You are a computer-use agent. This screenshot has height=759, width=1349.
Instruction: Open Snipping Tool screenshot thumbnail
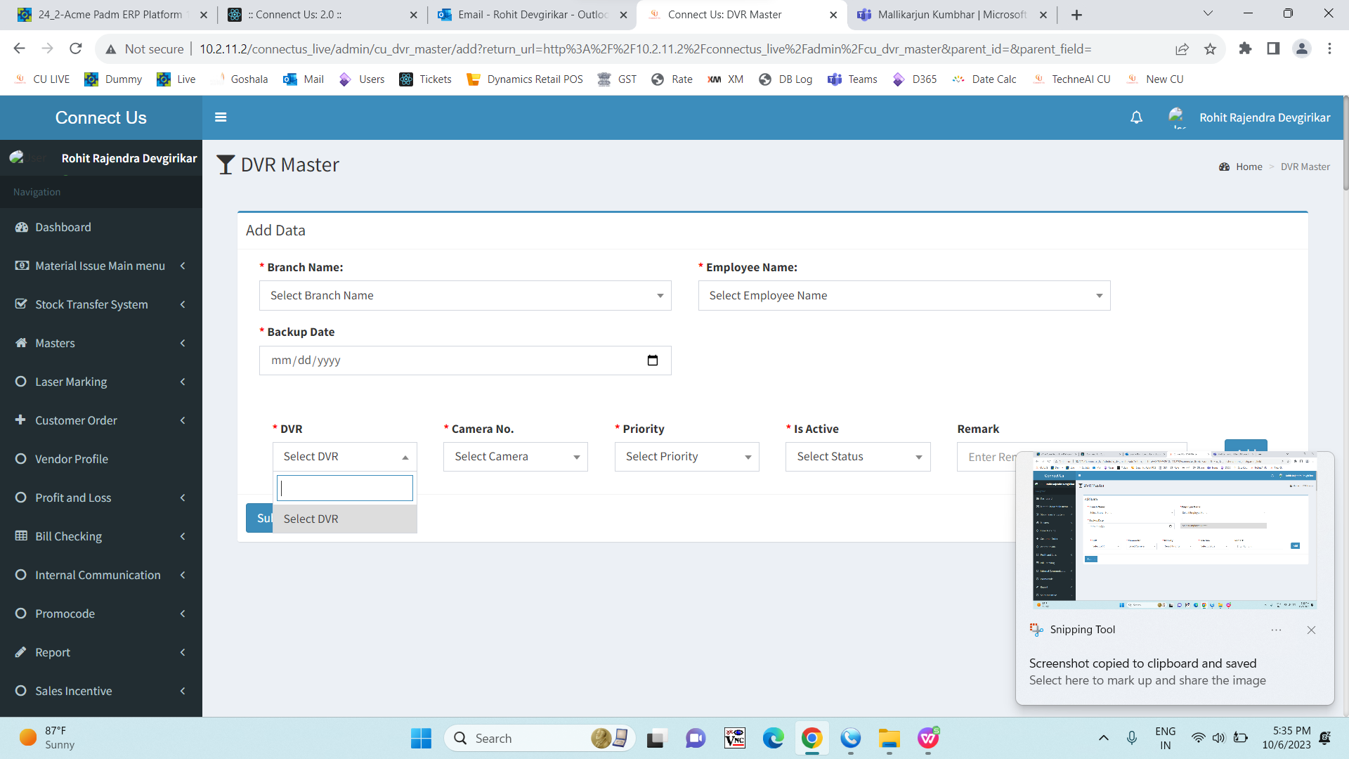coord(1174,531)
